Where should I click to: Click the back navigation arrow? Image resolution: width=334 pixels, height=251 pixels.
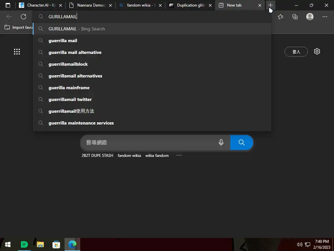pyautogui.click(x=9, y=17)
